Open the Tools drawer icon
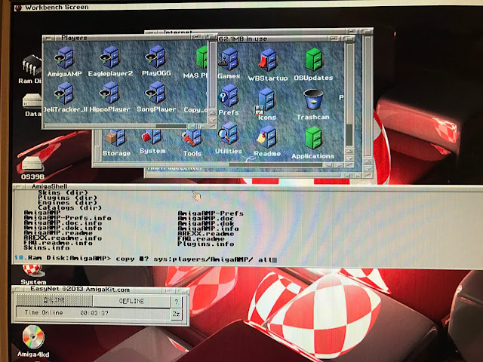The image size is (483, 362). 192,138
